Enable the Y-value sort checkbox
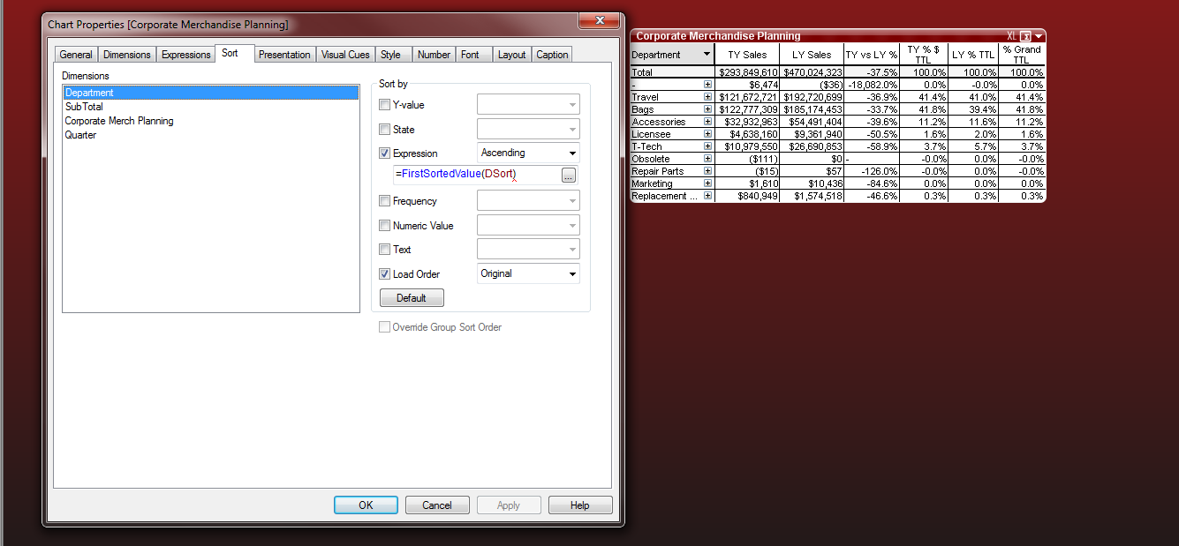The width and height of the screenshot is (1179, 546). pos(384,105)
